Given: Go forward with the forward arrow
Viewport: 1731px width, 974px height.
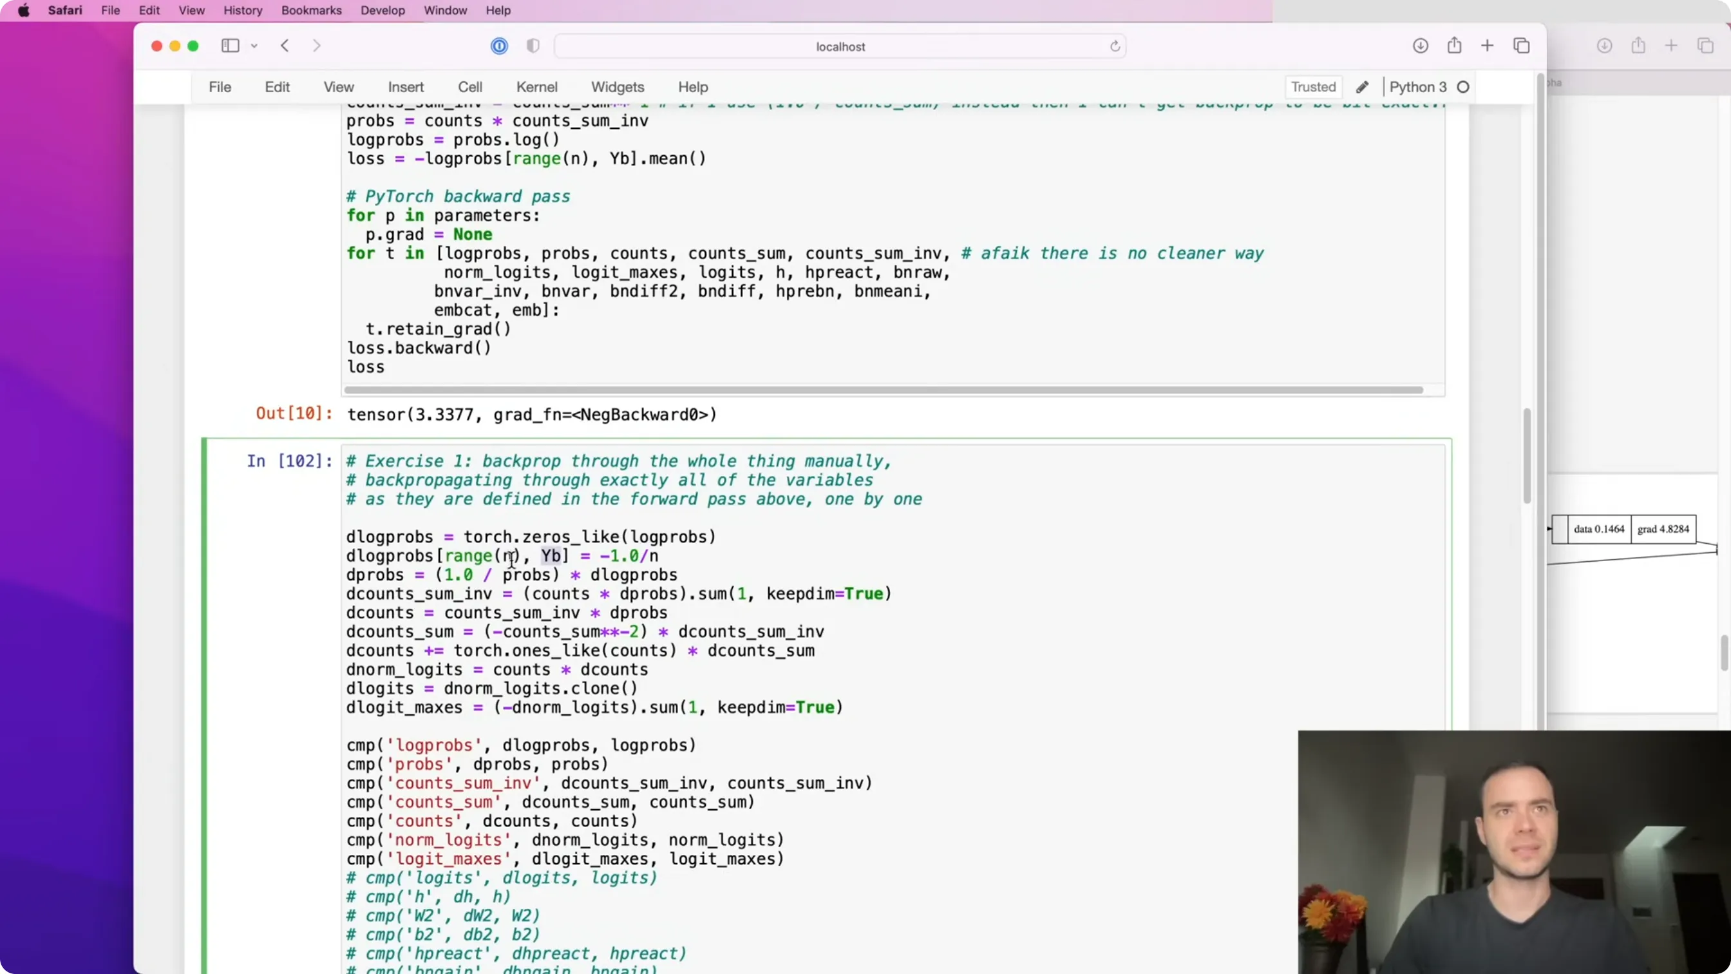Looking at the screenshot, I should [x=316, y=46].
